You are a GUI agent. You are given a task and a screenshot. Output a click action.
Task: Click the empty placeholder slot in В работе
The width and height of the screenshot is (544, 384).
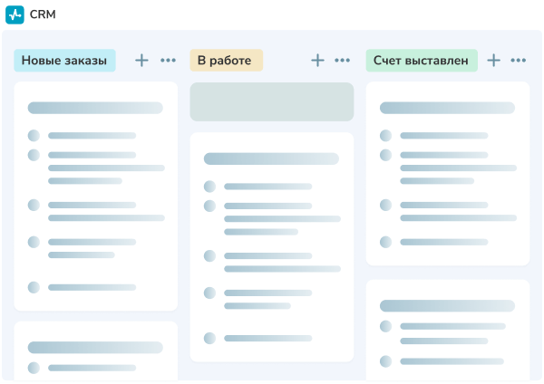pos(271,101)
